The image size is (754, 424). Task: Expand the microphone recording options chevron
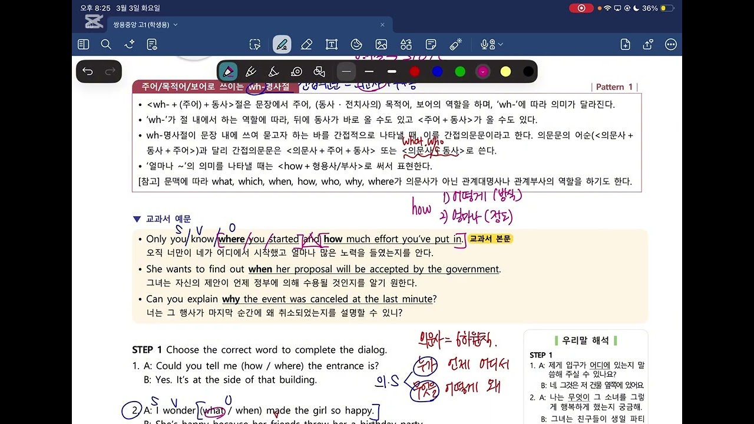501,44
